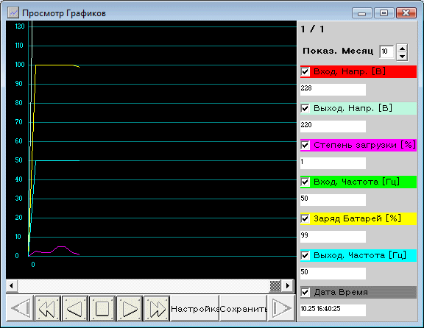Viewport: 424px width, 328px height.
Task: Click the Сохранить save button
Action: [244, 308]
